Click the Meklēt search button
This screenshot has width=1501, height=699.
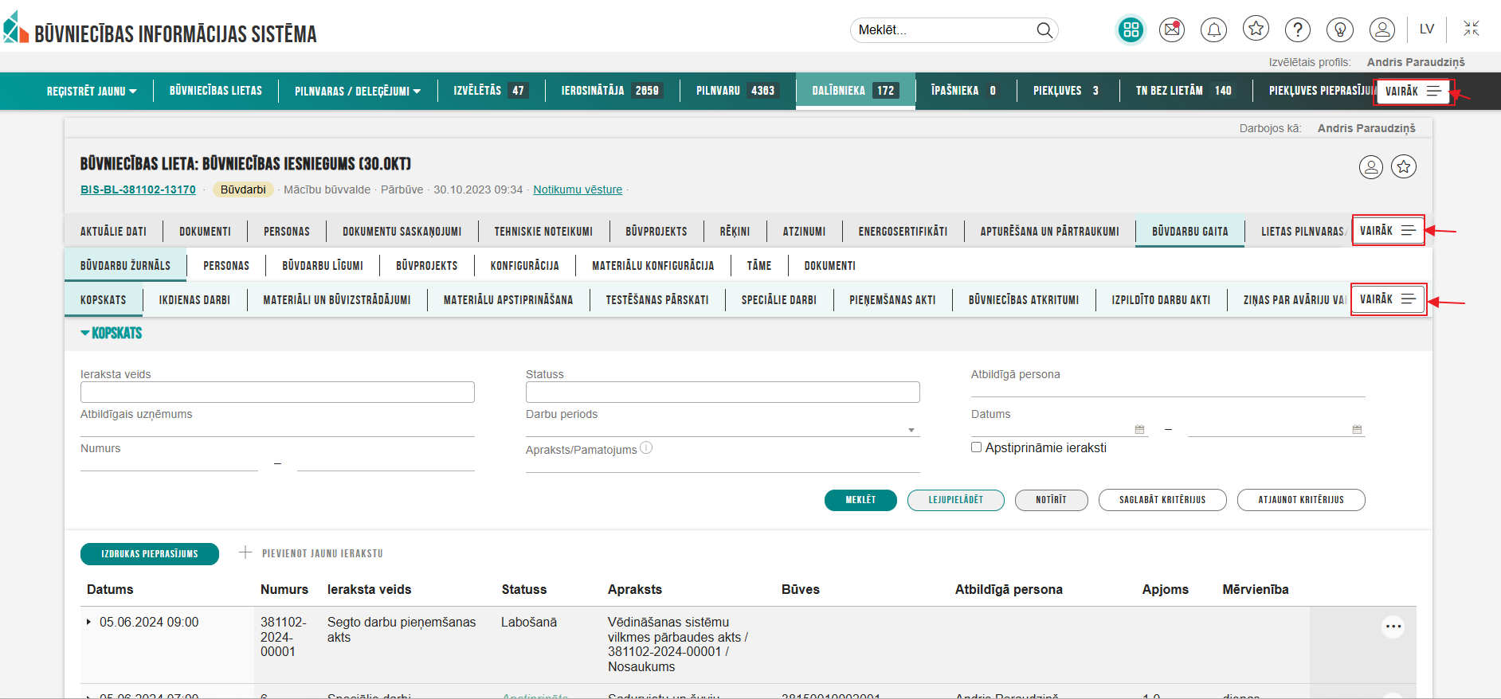tap(860, 500)
